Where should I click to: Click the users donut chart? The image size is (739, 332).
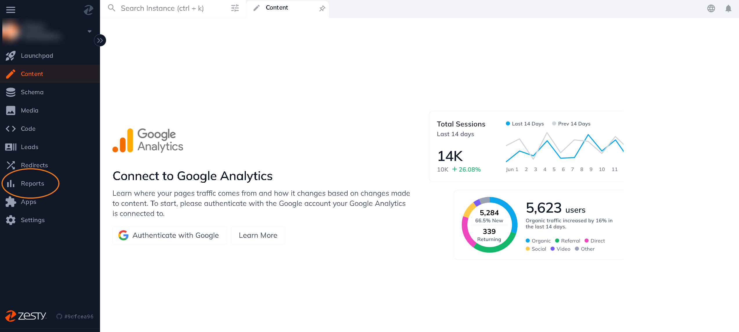point(489,225)
